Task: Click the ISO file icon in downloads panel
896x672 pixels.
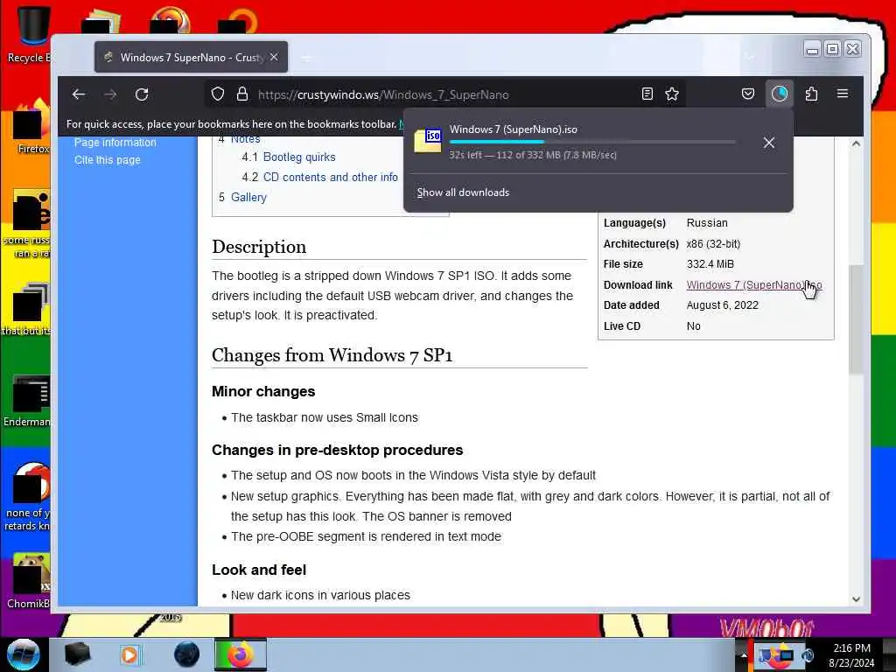Action: point(428,140)
